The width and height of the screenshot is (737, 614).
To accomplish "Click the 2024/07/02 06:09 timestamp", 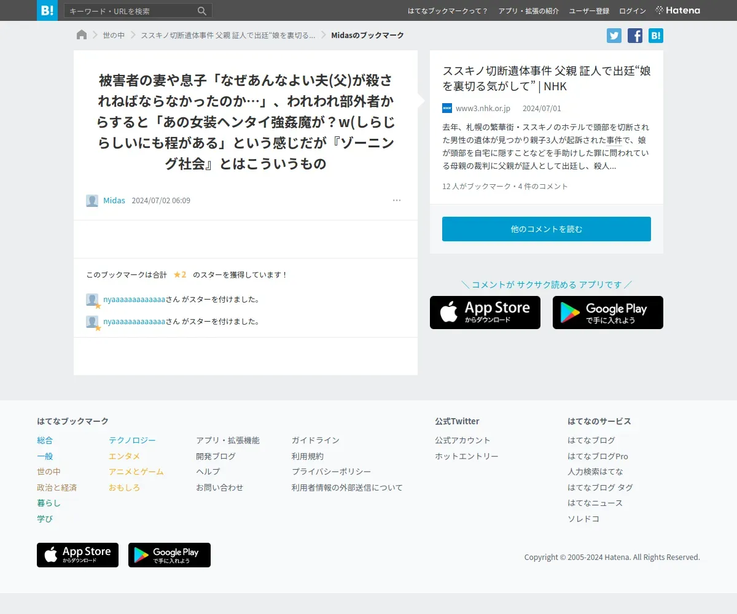I will 161,201.
